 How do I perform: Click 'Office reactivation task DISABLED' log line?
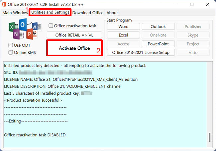coord(35,135)
